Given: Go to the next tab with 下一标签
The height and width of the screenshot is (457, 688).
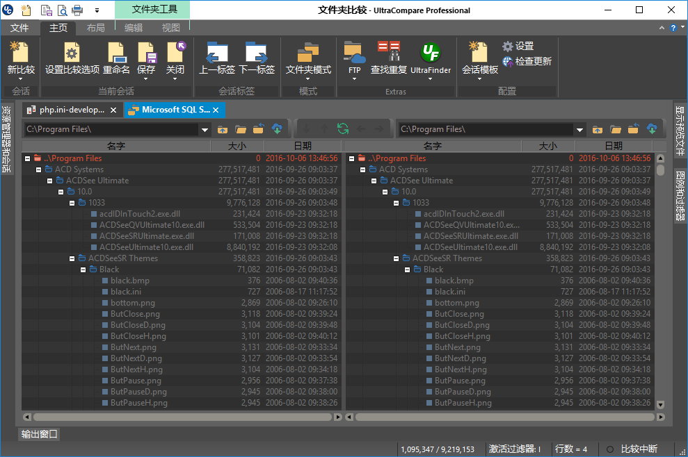Looking at the screenshot, I should [257, 59].
